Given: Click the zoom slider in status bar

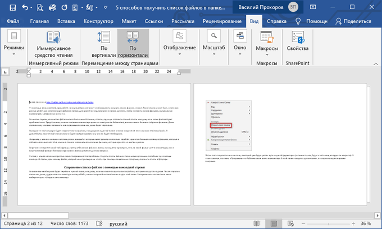Looking at the screenshot, I should pyautogui.click(x=329, y=223).
